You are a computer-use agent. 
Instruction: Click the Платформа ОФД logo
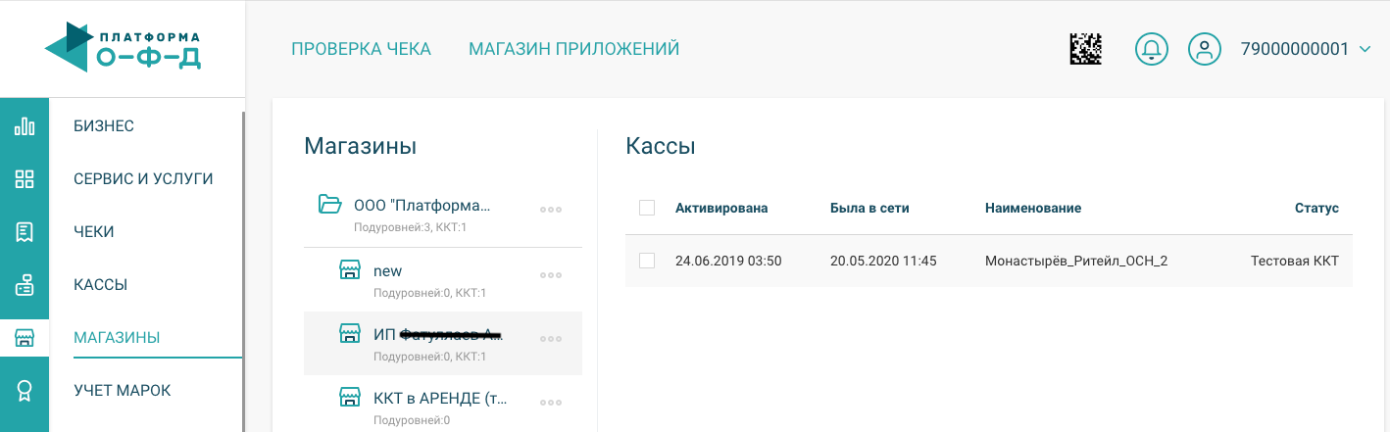coord(124,48)
